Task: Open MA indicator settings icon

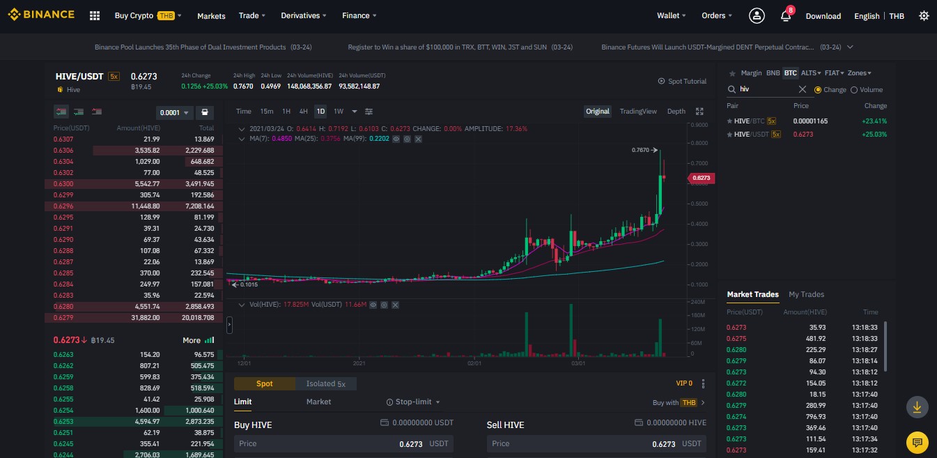Action: tap(407, 139)
